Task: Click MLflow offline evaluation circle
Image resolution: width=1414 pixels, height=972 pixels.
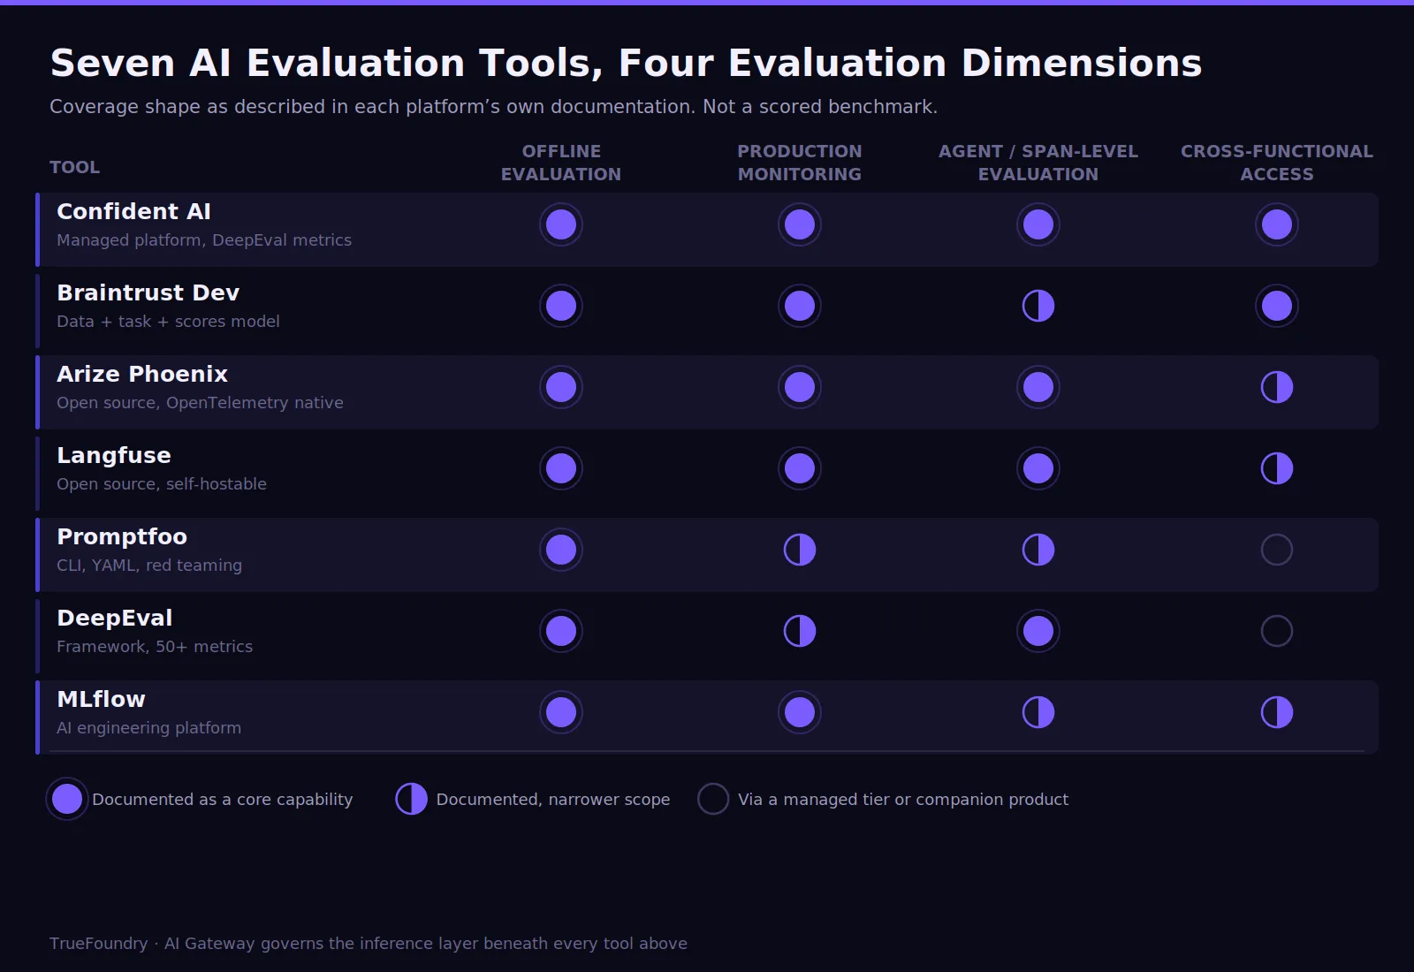Action: pyautogui.click(x=561, y=712)
